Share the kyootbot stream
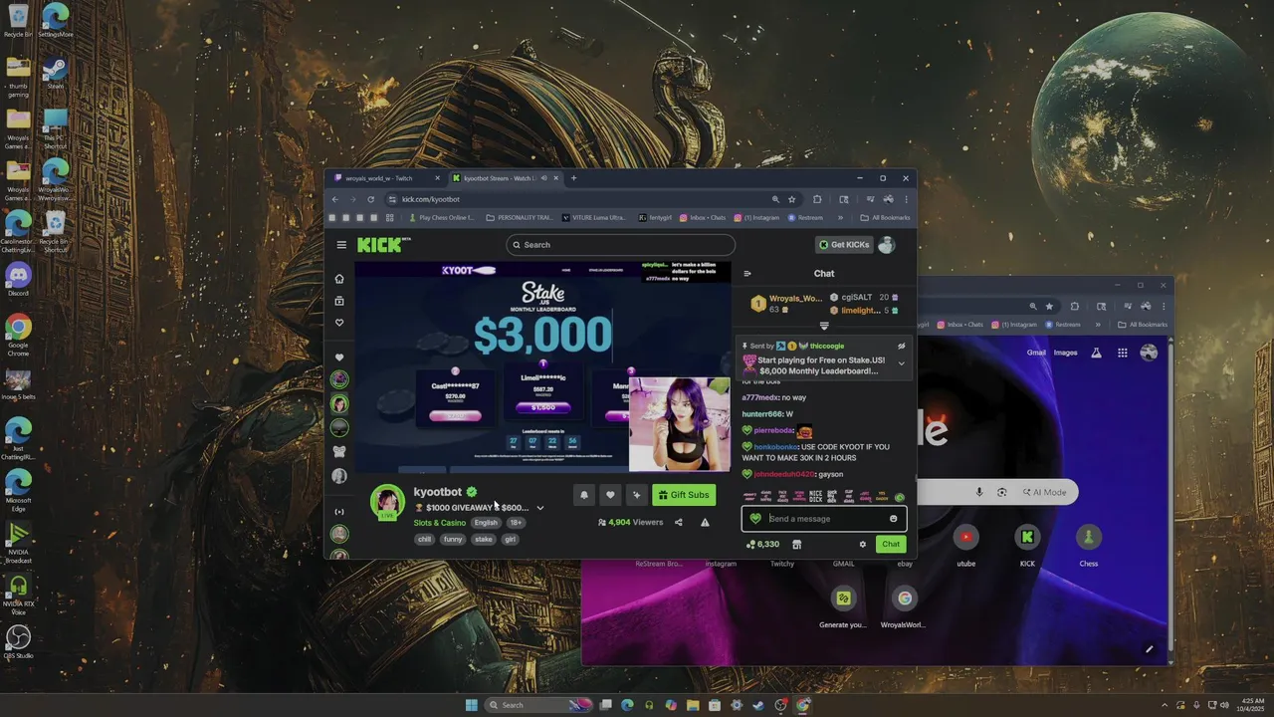 pos(679,522)
